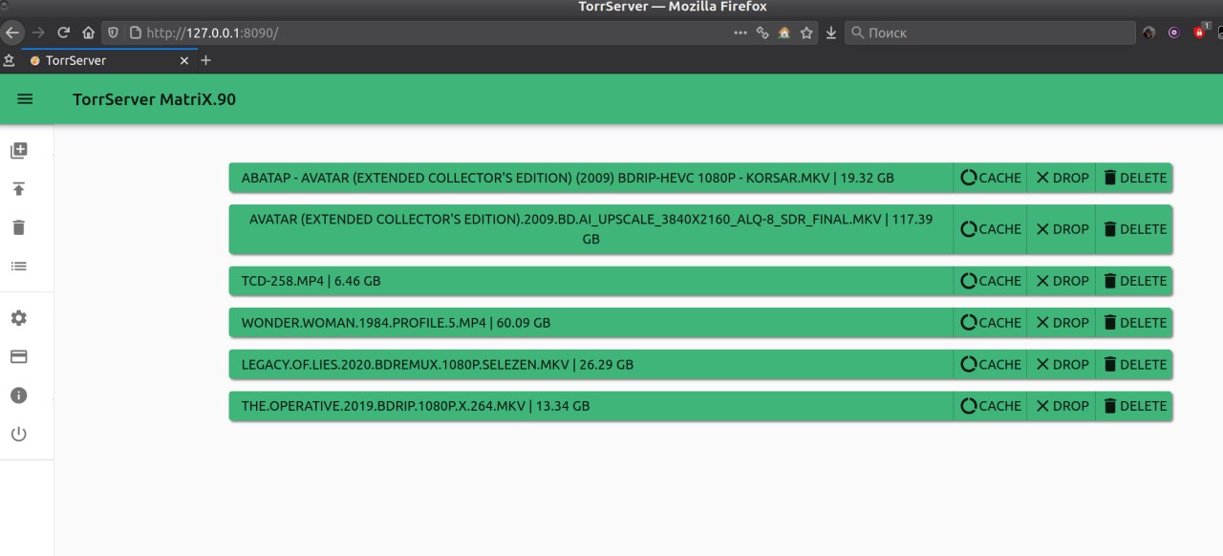Click DROP for AI_UPSCALE Avatar torrent

pyautogui.click(x=1062, y=229)
